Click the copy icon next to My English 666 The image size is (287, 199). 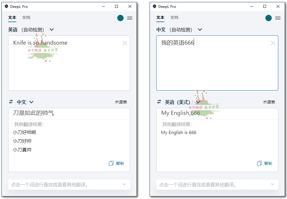[x=259, y=163]
